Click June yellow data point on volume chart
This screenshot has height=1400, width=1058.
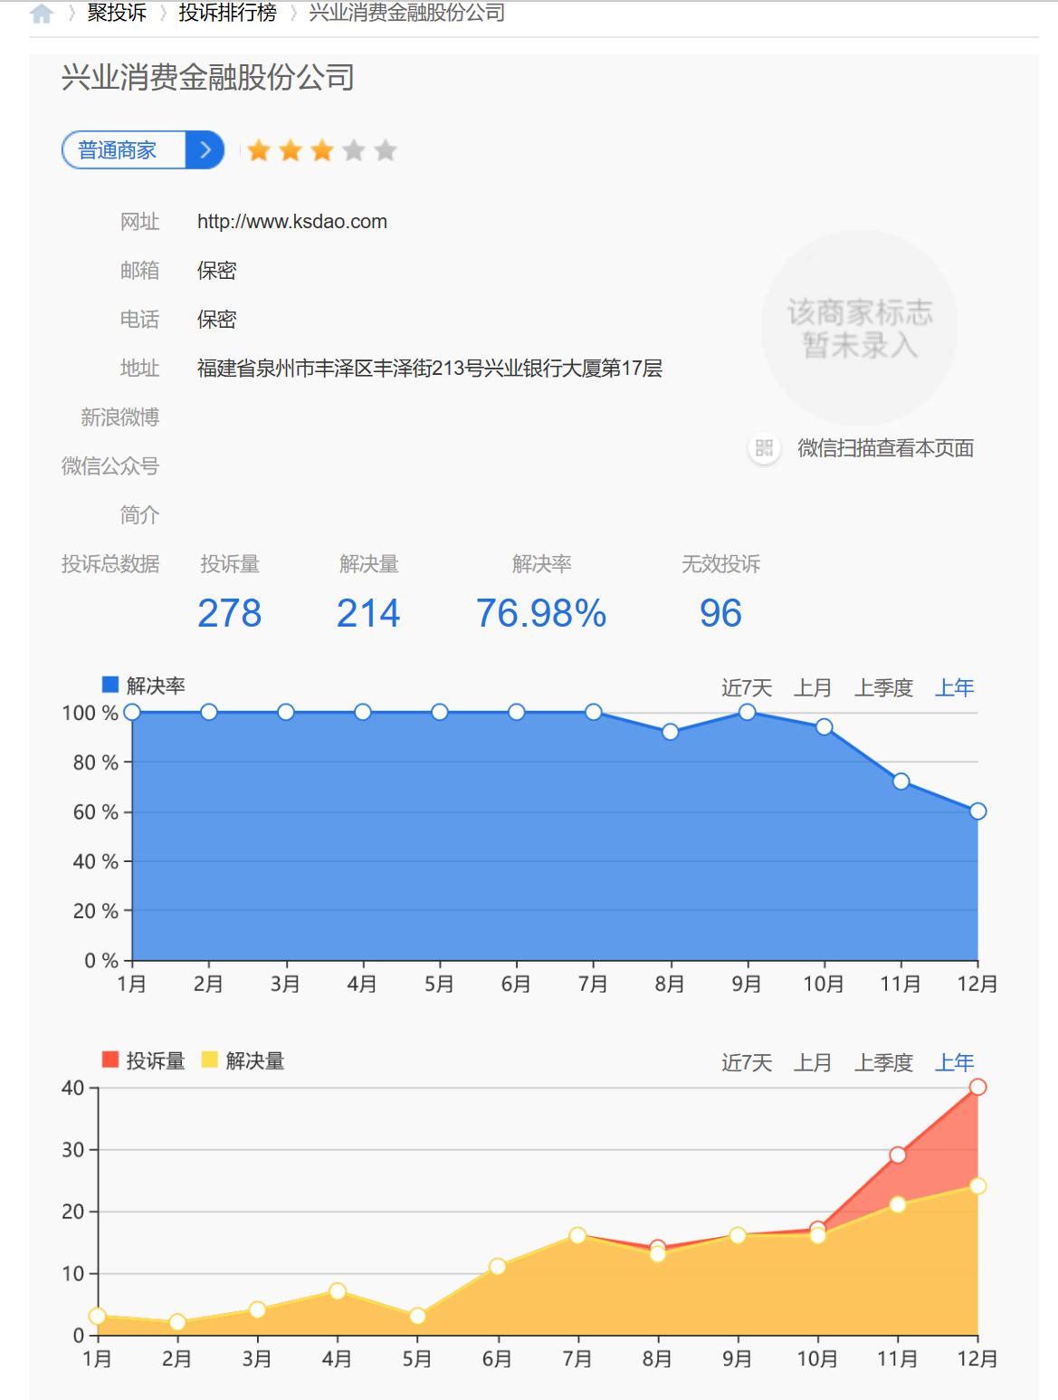coord(497,1267)
